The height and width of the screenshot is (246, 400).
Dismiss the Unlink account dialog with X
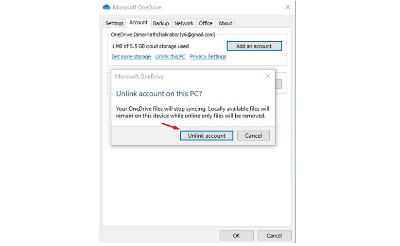pos(267,76)
